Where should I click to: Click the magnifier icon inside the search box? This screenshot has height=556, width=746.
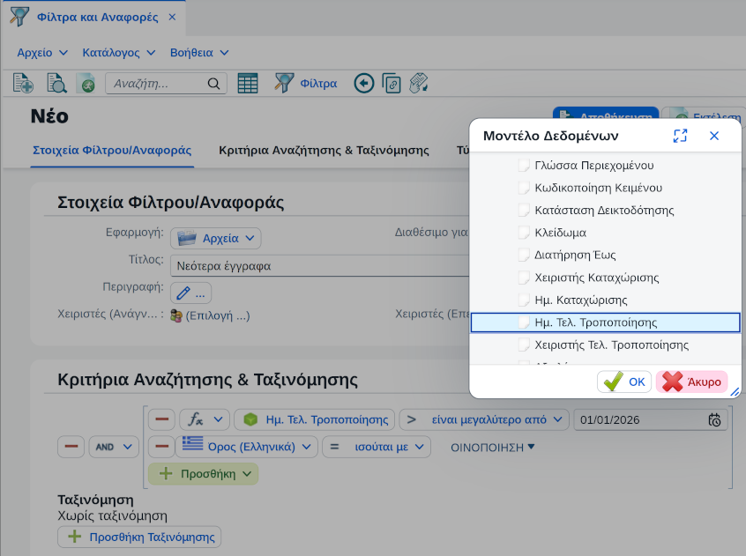213,84
